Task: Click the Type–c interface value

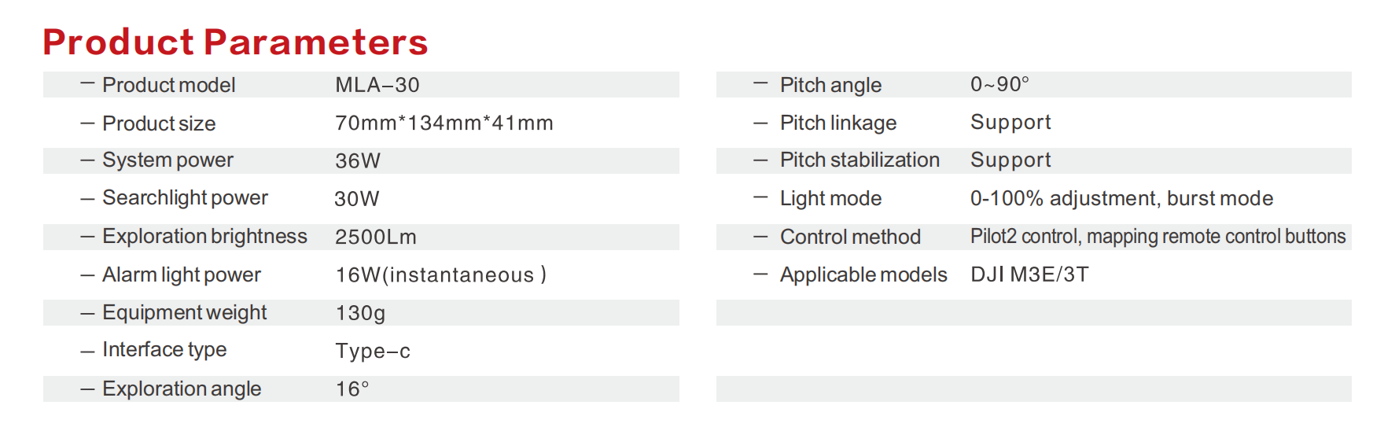Action: 373,351
